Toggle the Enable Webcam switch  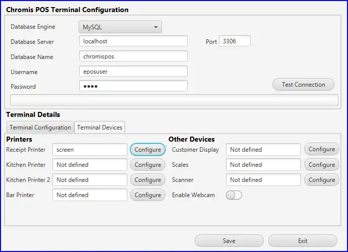coord(234,195)
